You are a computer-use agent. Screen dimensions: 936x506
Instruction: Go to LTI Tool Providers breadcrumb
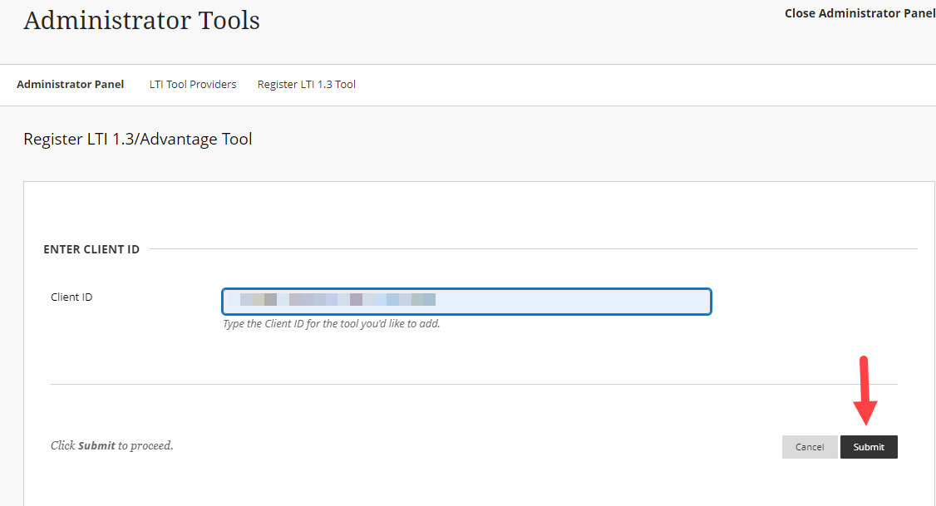pos(193,84)
